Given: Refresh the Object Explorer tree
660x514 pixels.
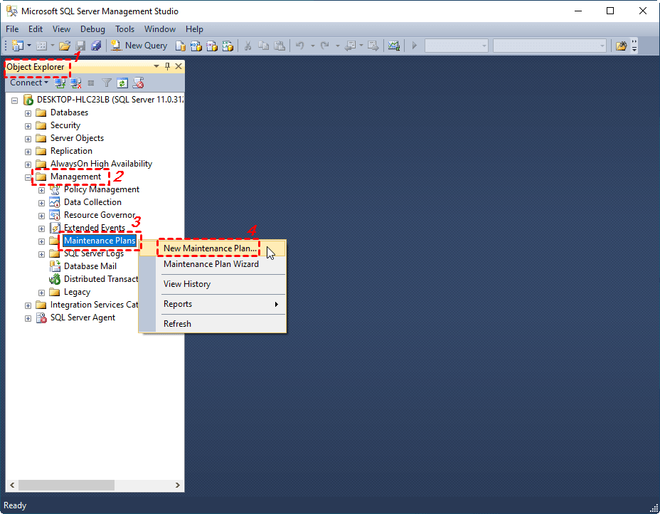Looking at the screenshot, I should [x=122, y=83].
